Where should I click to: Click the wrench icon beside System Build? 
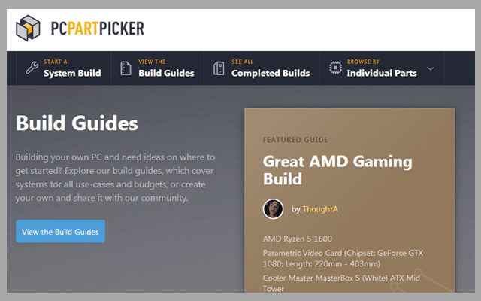coord(32,68)
